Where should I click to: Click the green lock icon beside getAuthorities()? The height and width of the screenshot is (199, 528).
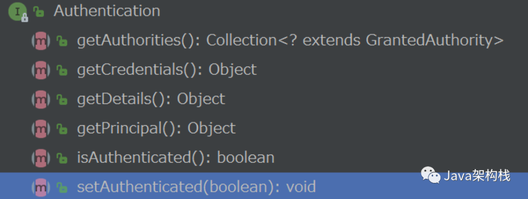pos(62,42)
